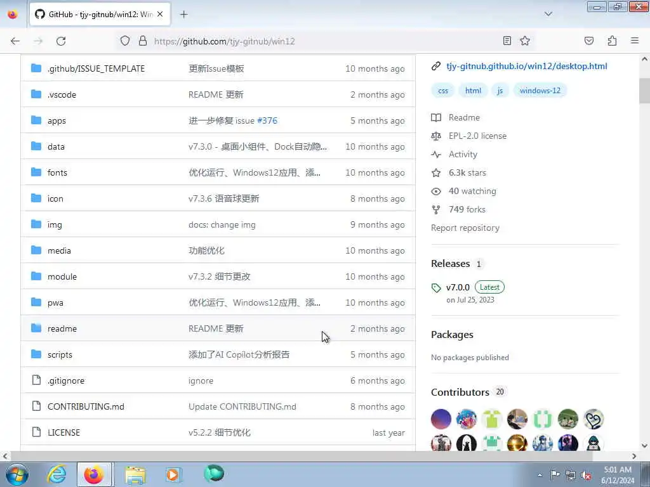Select the css topic tag
This screenshot has width=650, height=487.
coord(442,90)
